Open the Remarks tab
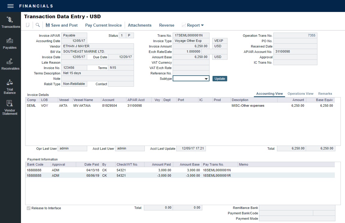345x223 pixels. (325, 94)
